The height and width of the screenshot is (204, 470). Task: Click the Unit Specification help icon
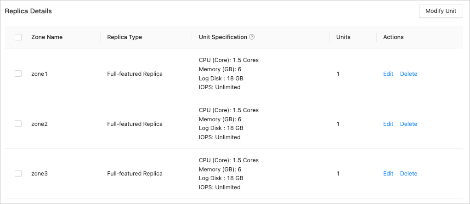252,37
